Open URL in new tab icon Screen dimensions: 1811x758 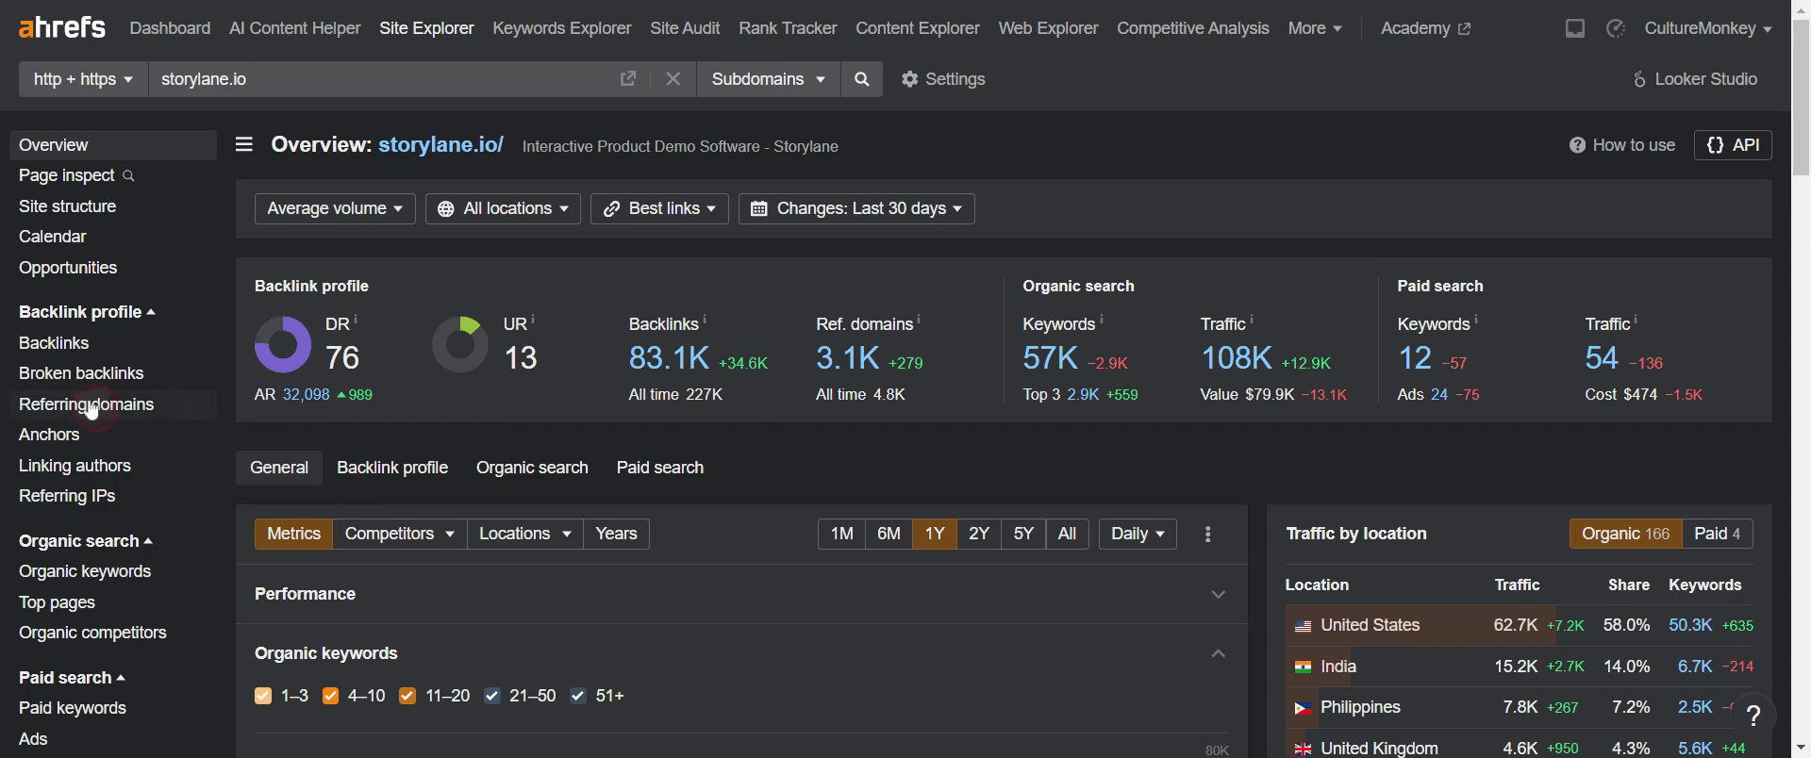628,79
